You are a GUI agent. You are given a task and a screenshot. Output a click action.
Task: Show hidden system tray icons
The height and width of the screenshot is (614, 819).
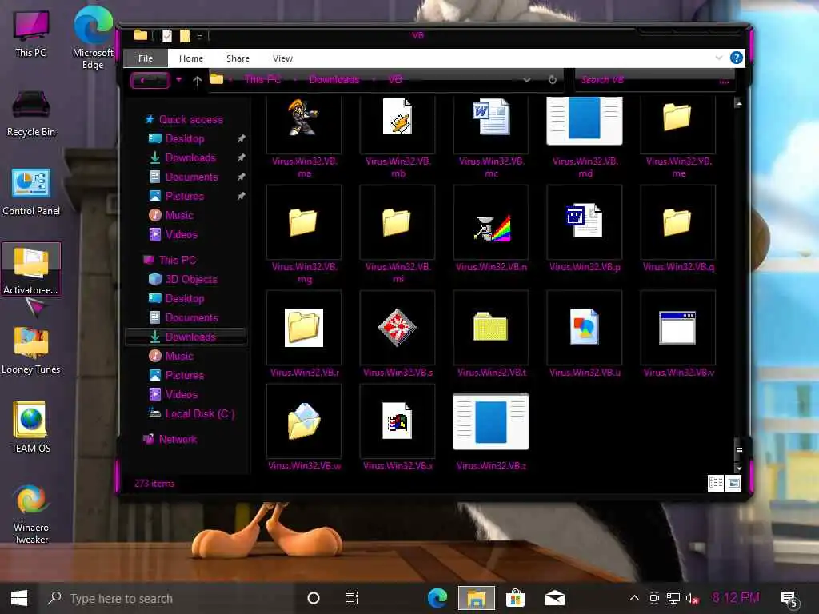coord(634,598)
